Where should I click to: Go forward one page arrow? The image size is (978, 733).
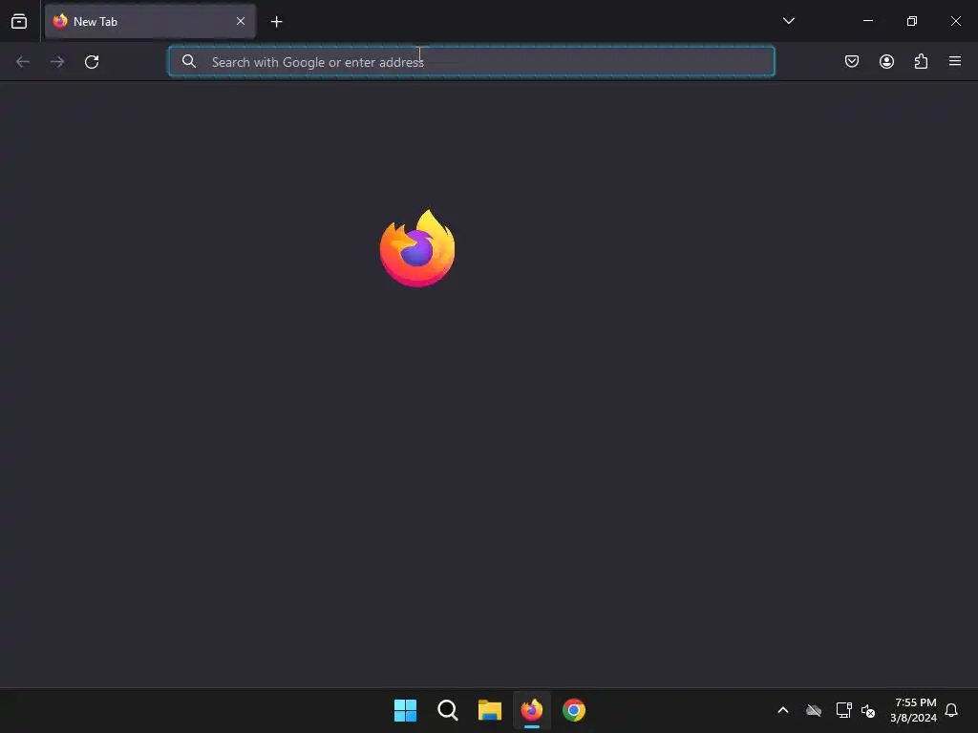(57, 62)
